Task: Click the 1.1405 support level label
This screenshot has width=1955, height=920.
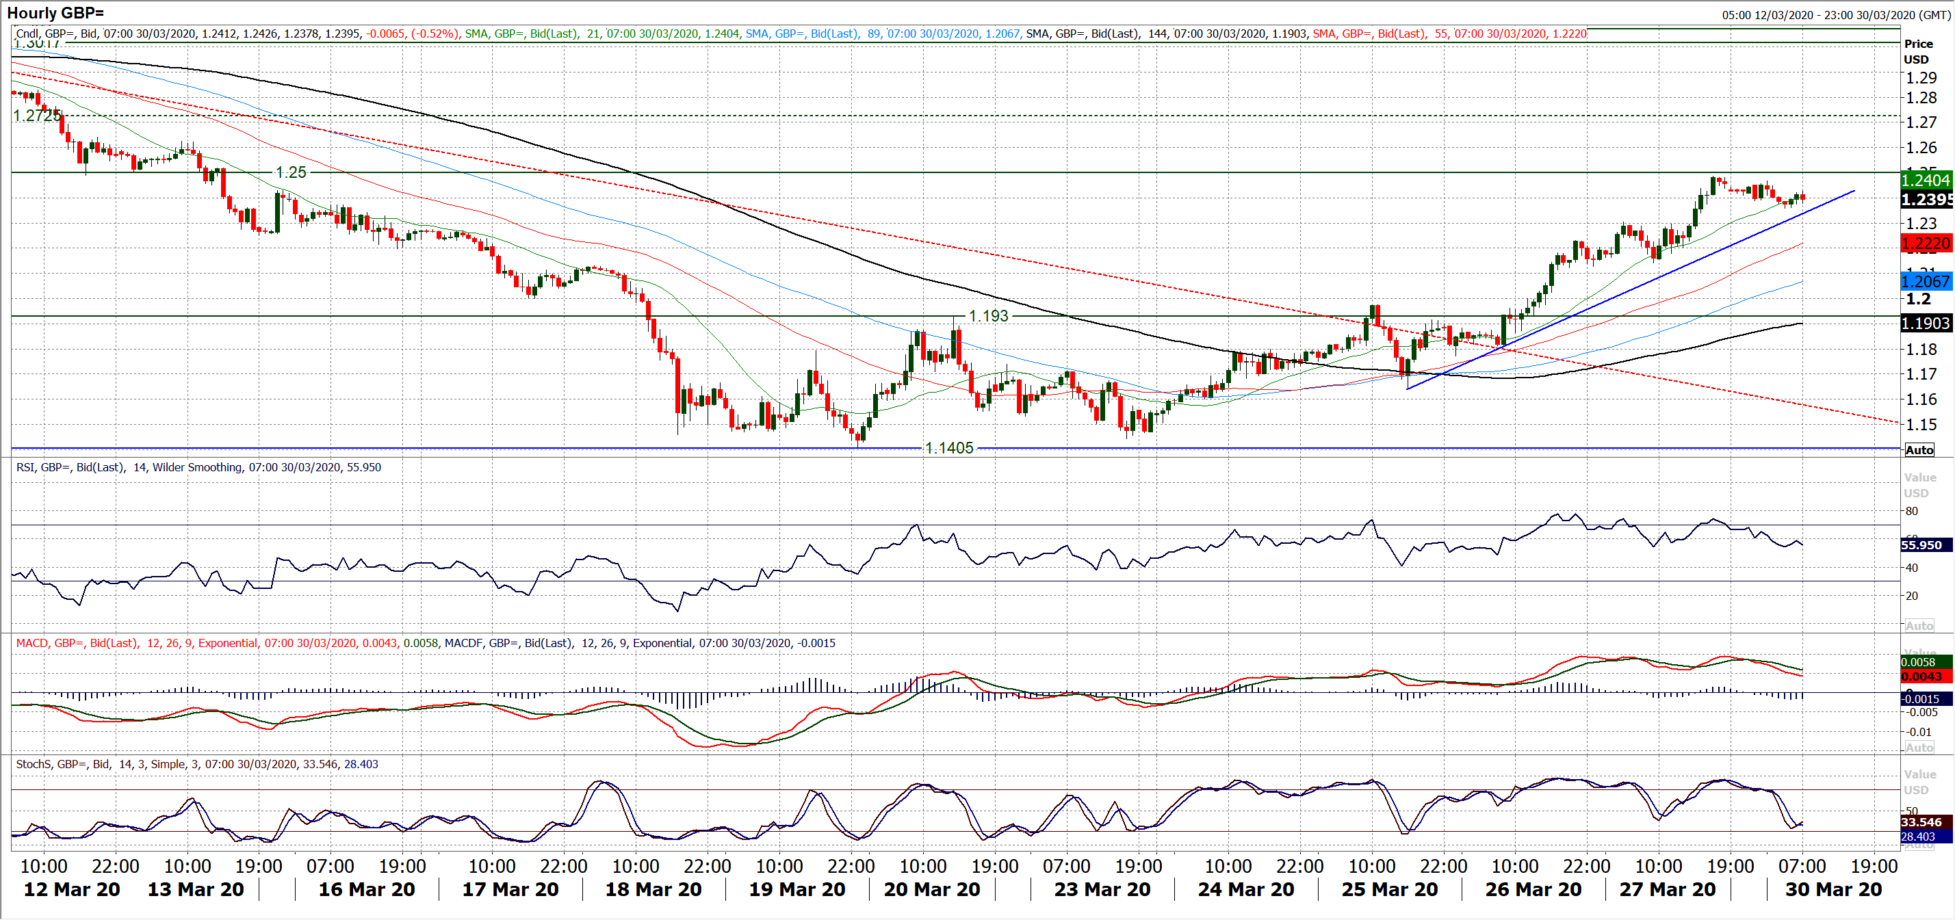Action: [948, 447]
